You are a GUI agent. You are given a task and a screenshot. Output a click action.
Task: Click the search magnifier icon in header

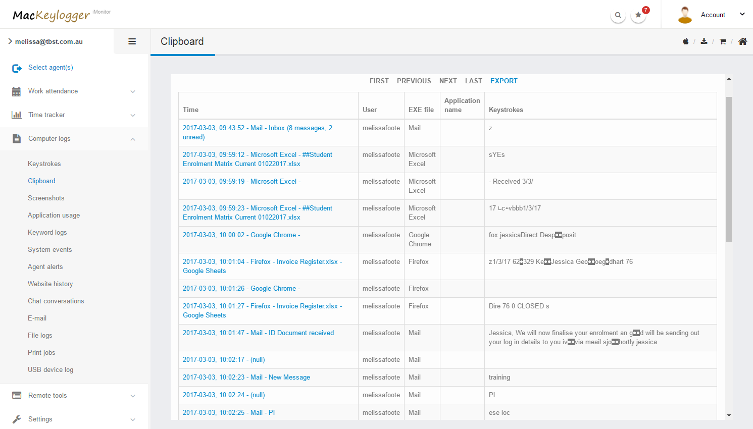[x=618, y=15]
